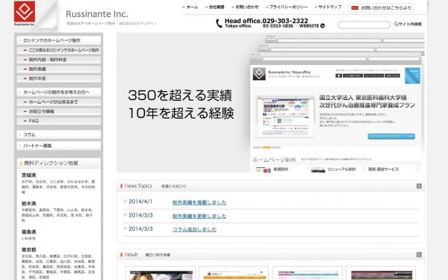Image resolution: width=448 pixels, height=280 pixels.
Task: Click the 東京都 region heading
Action: [29, 249]
